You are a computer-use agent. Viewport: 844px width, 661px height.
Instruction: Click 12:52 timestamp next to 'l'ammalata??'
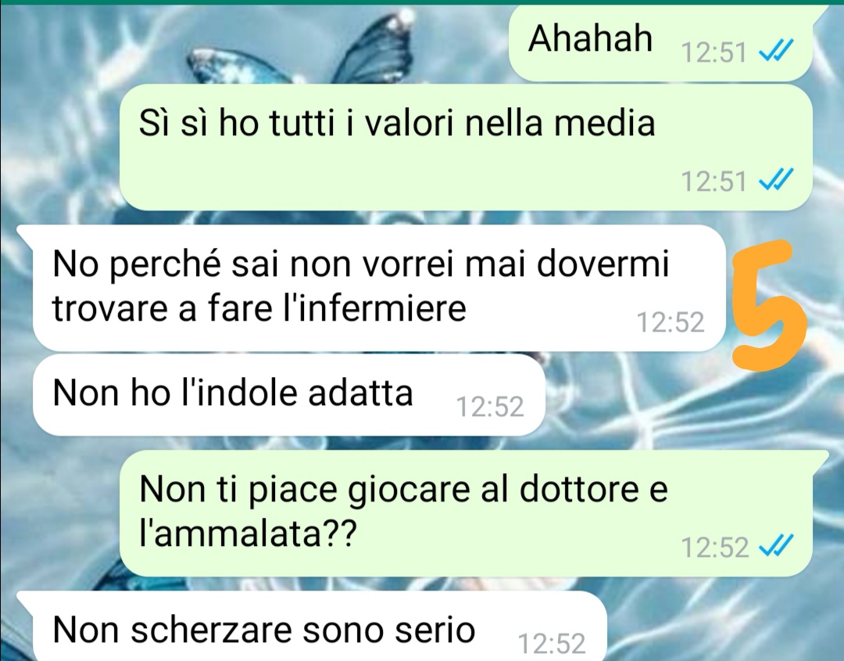pyautogui.click(x=715, y=548)
